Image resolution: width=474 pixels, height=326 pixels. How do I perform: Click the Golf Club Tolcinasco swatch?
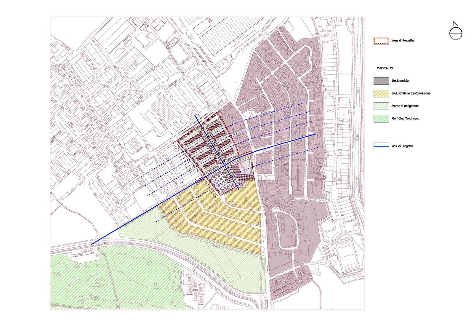point(381,119)
